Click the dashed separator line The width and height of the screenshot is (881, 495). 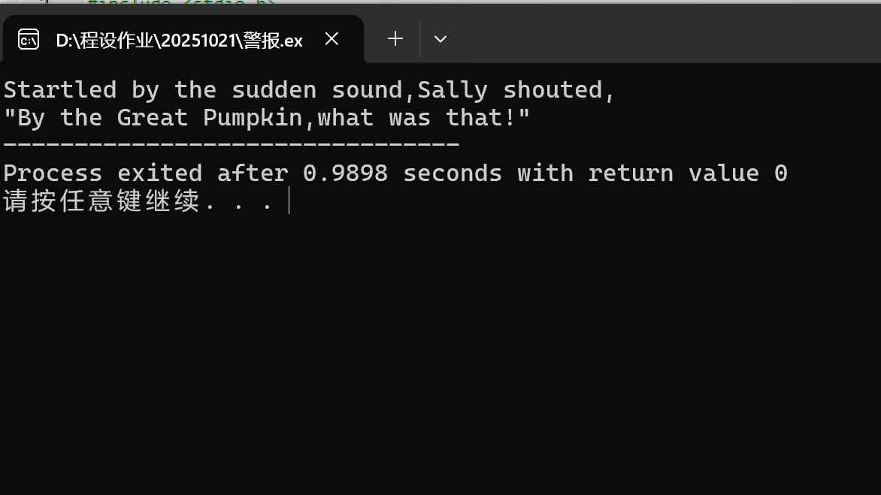pos(232,144)
